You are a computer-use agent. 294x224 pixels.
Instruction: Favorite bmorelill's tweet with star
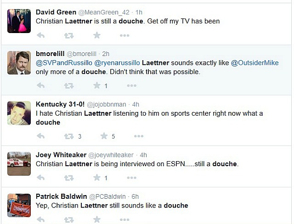click(97, 85)
